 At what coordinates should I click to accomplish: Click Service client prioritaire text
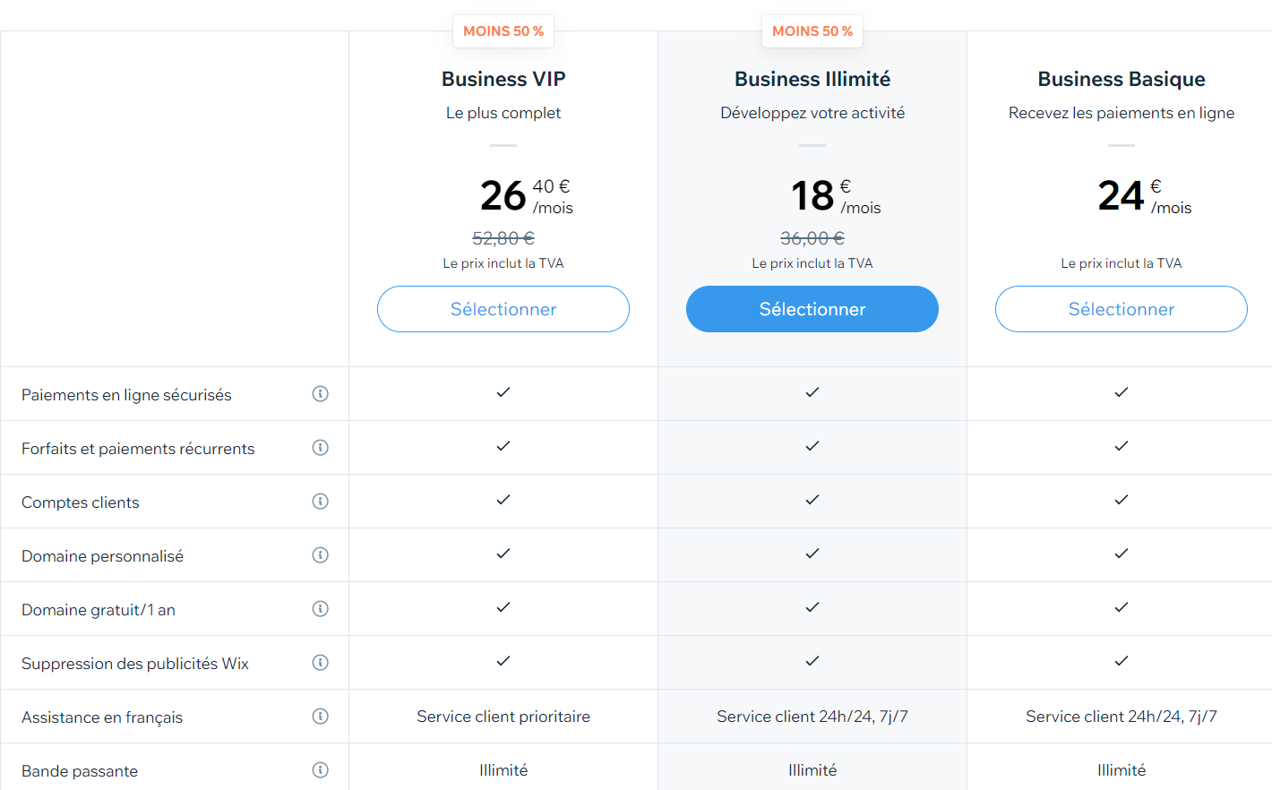click(503, 717)
